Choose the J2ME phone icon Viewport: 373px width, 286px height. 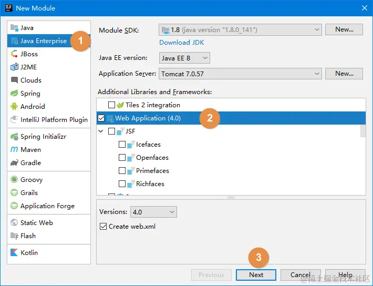(x=14, y=67)
